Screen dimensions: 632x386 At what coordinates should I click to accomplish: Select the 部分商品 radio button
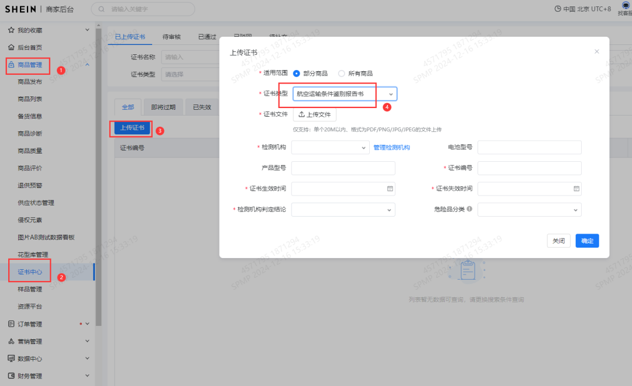pyautogui.click(x=297, y=74)
